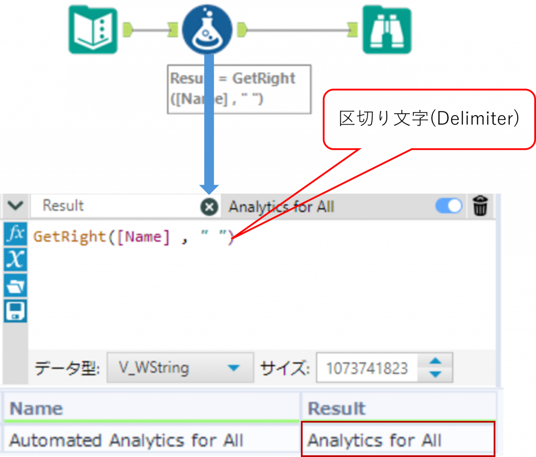
Task: Delete the expression with trash icon
Action: pos(480,206)
